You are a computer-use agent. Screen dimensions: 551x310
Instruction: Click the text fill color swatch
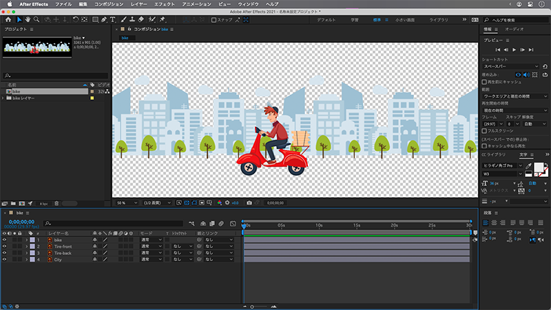539,167
